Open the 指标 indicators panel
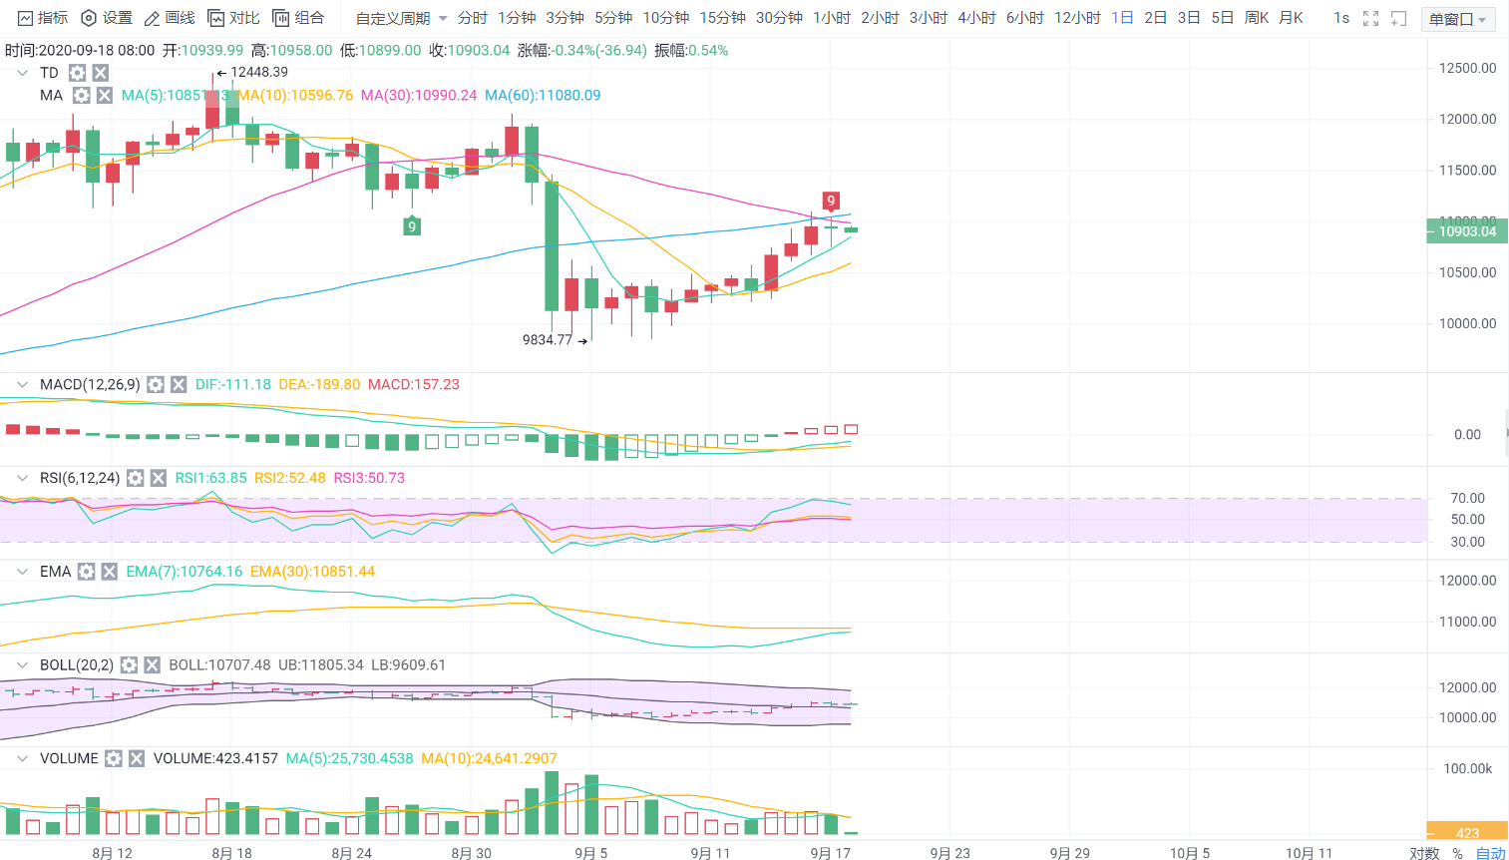The image size is (1509, 860). (43, 18)
